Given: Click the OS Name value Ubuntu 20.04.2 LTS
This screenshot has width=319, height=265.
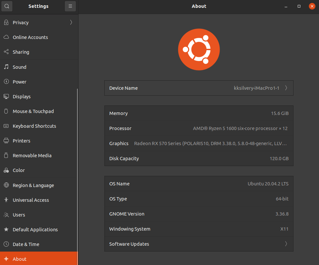Looking at the screenshot, I should point(268,184).
